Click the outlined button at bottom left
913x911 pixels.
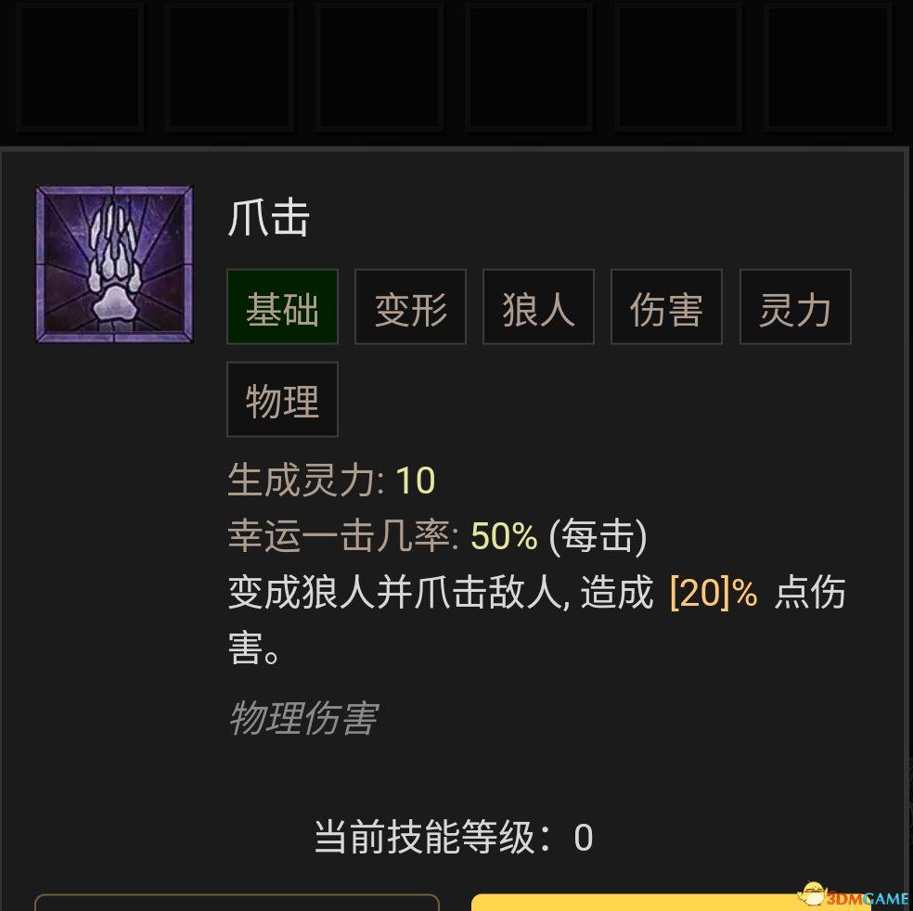[237, 903]
